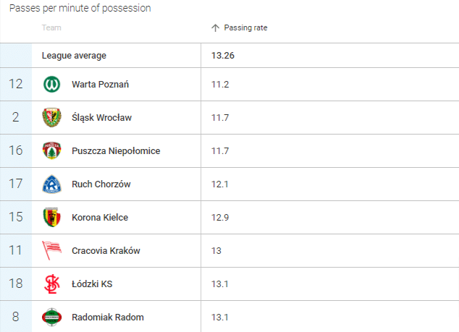
Task: Click the Passes per minute of possession title
Action: click(80, 8)
